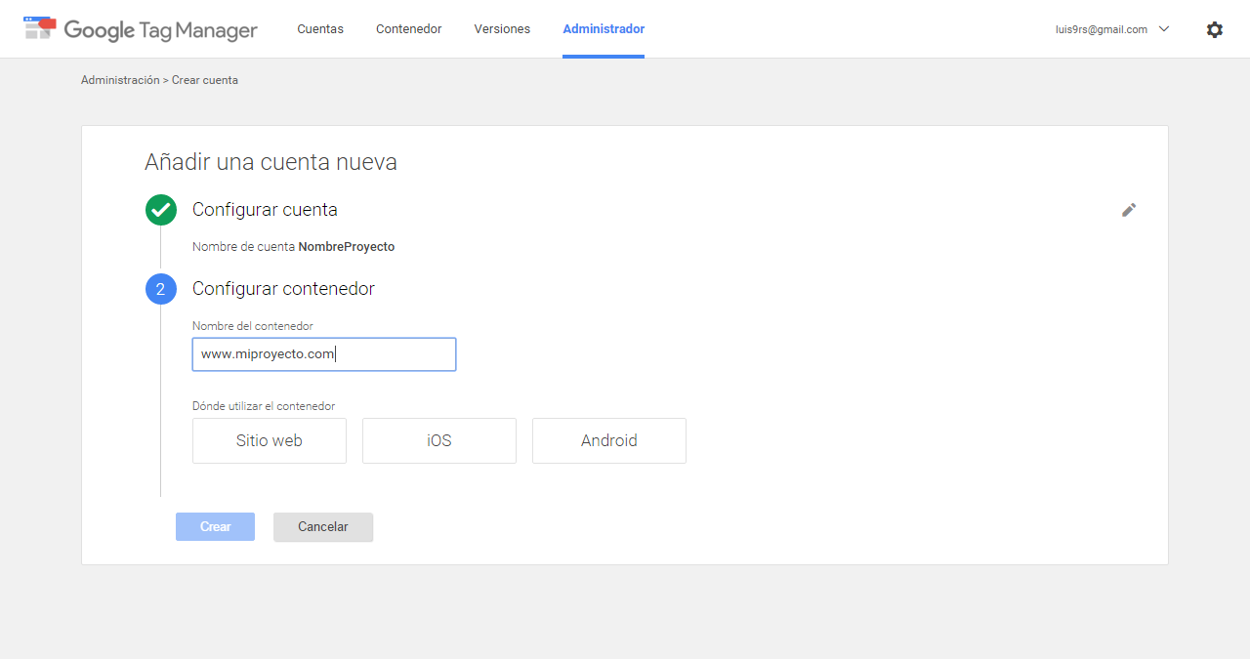The height and width of the screenshot is (659, 1250).
Task: Click the Google Tag Manager wordmark text
Action: click(161, 30)
